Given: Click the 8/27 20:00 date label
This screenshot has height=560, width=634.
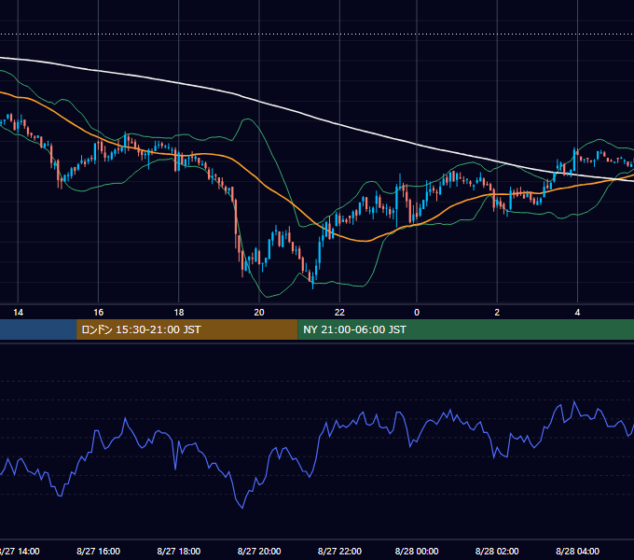Looking at the screenshot, I should (x=259, y=551).
